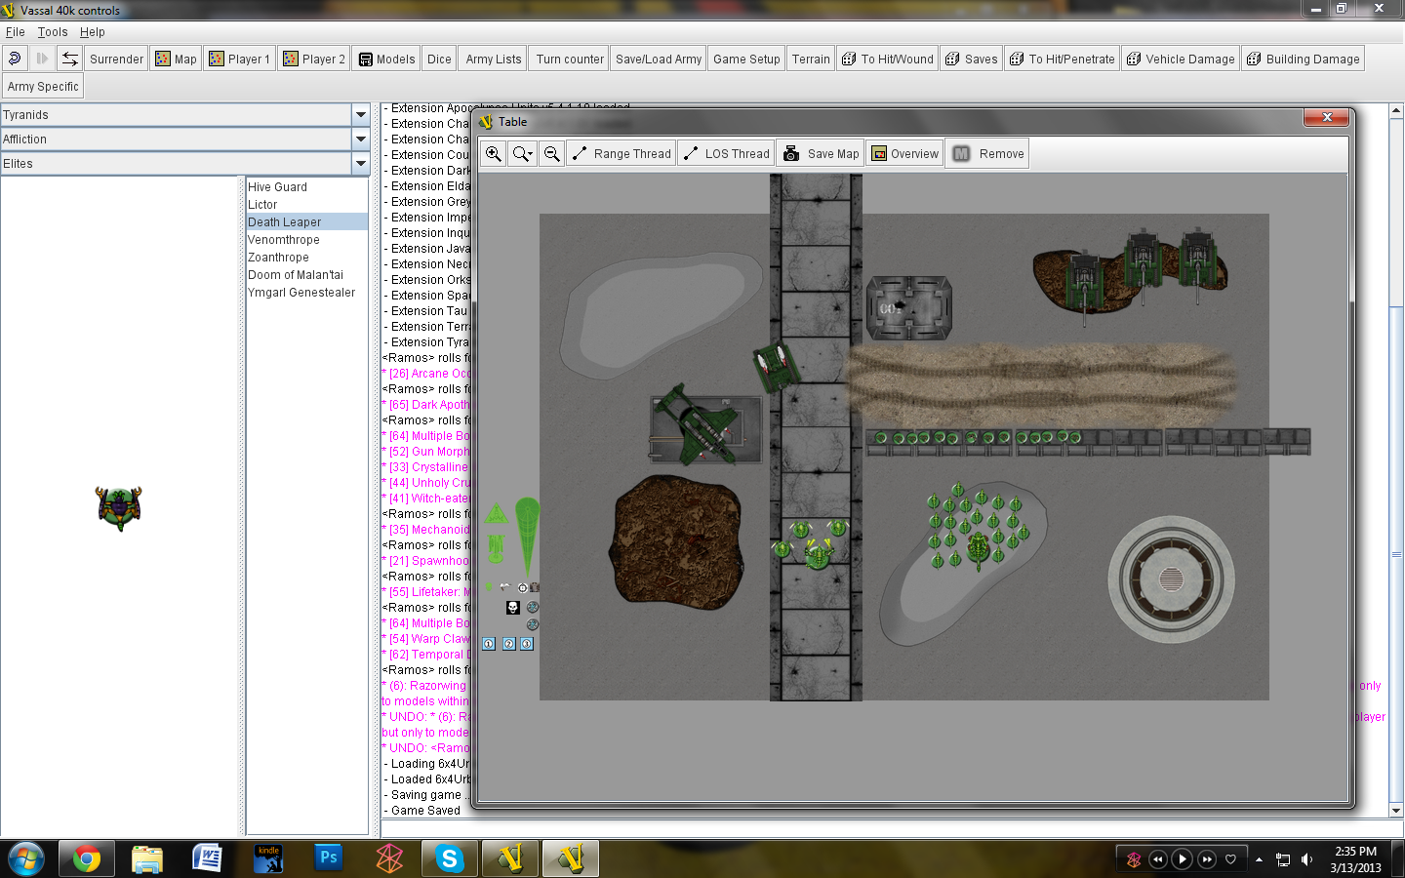This screenshot has width=1405, height=878.
Task: Open the Help menu
Action: [x=93, y=31]
